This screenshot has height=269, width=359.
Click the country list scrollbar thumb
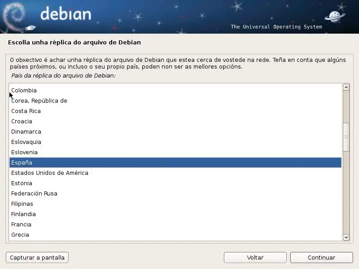[x=346, y=137]
